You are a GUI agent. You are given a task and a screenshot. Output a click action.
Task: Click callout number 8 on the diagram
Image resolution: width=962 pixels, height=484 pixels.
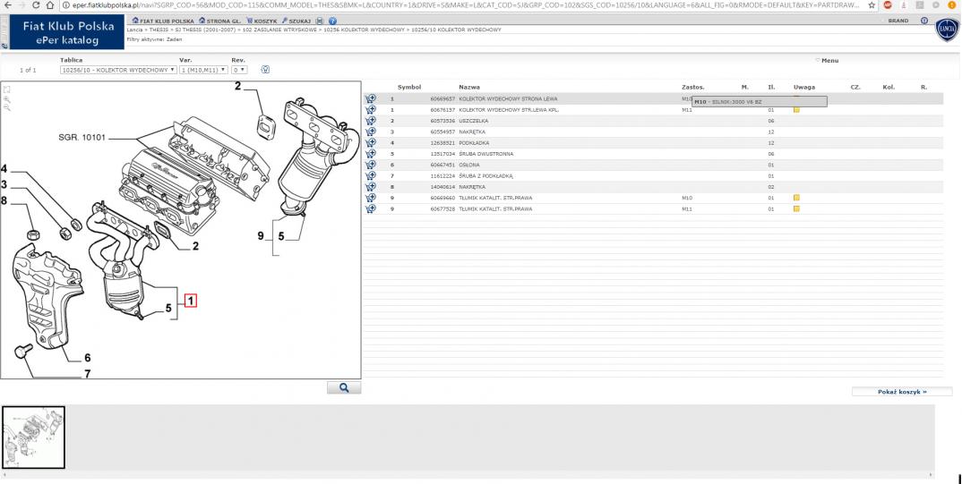tap(4, 200)
